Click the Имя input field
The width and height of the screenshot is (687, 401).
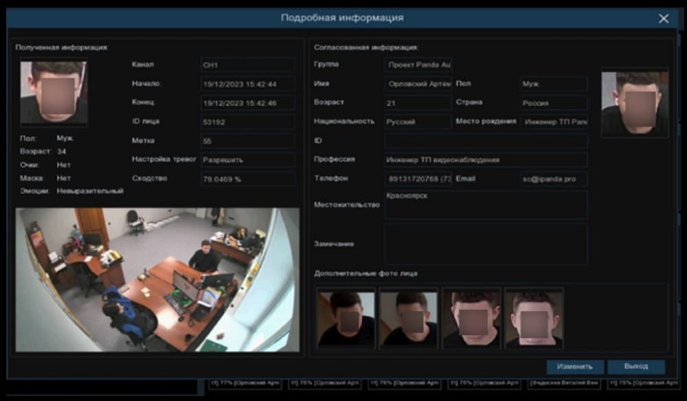tap(418, 84)
